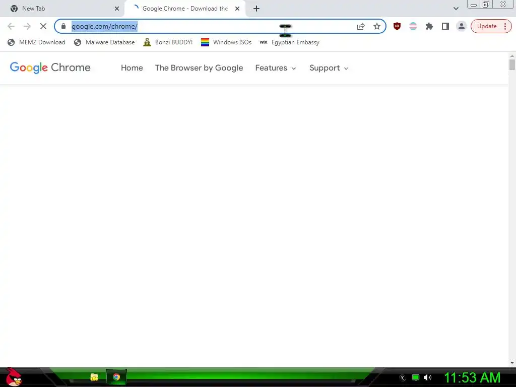Click the Google Chrome logo

[50, 68]
